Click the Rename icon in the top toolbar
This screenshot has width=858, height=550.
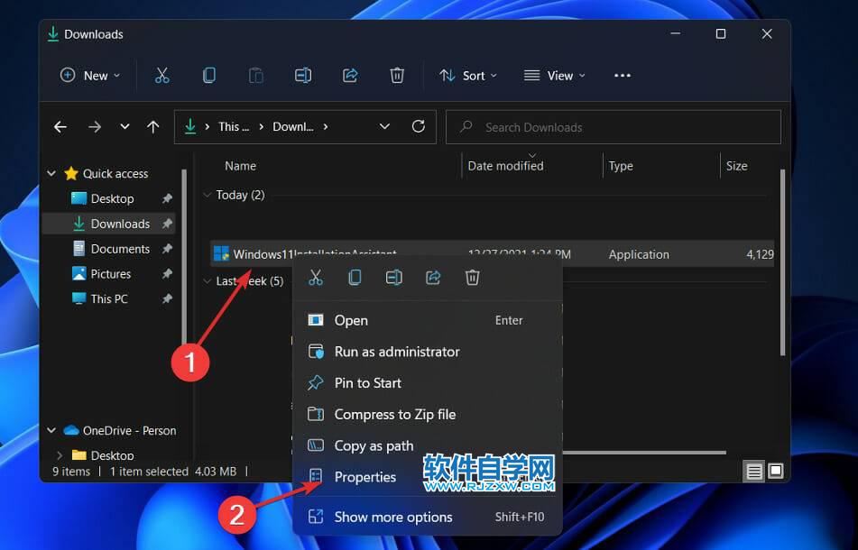point(303,76)
